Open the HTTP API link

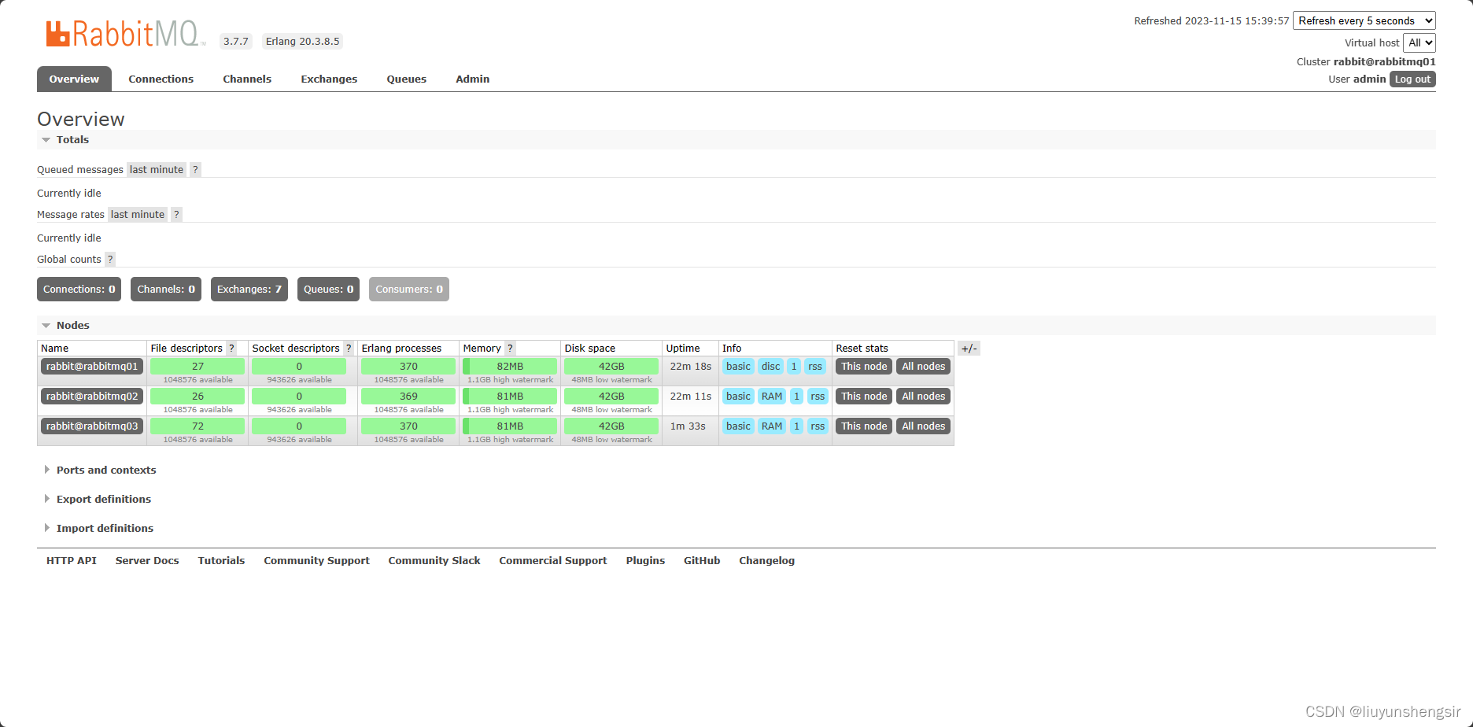72,560
